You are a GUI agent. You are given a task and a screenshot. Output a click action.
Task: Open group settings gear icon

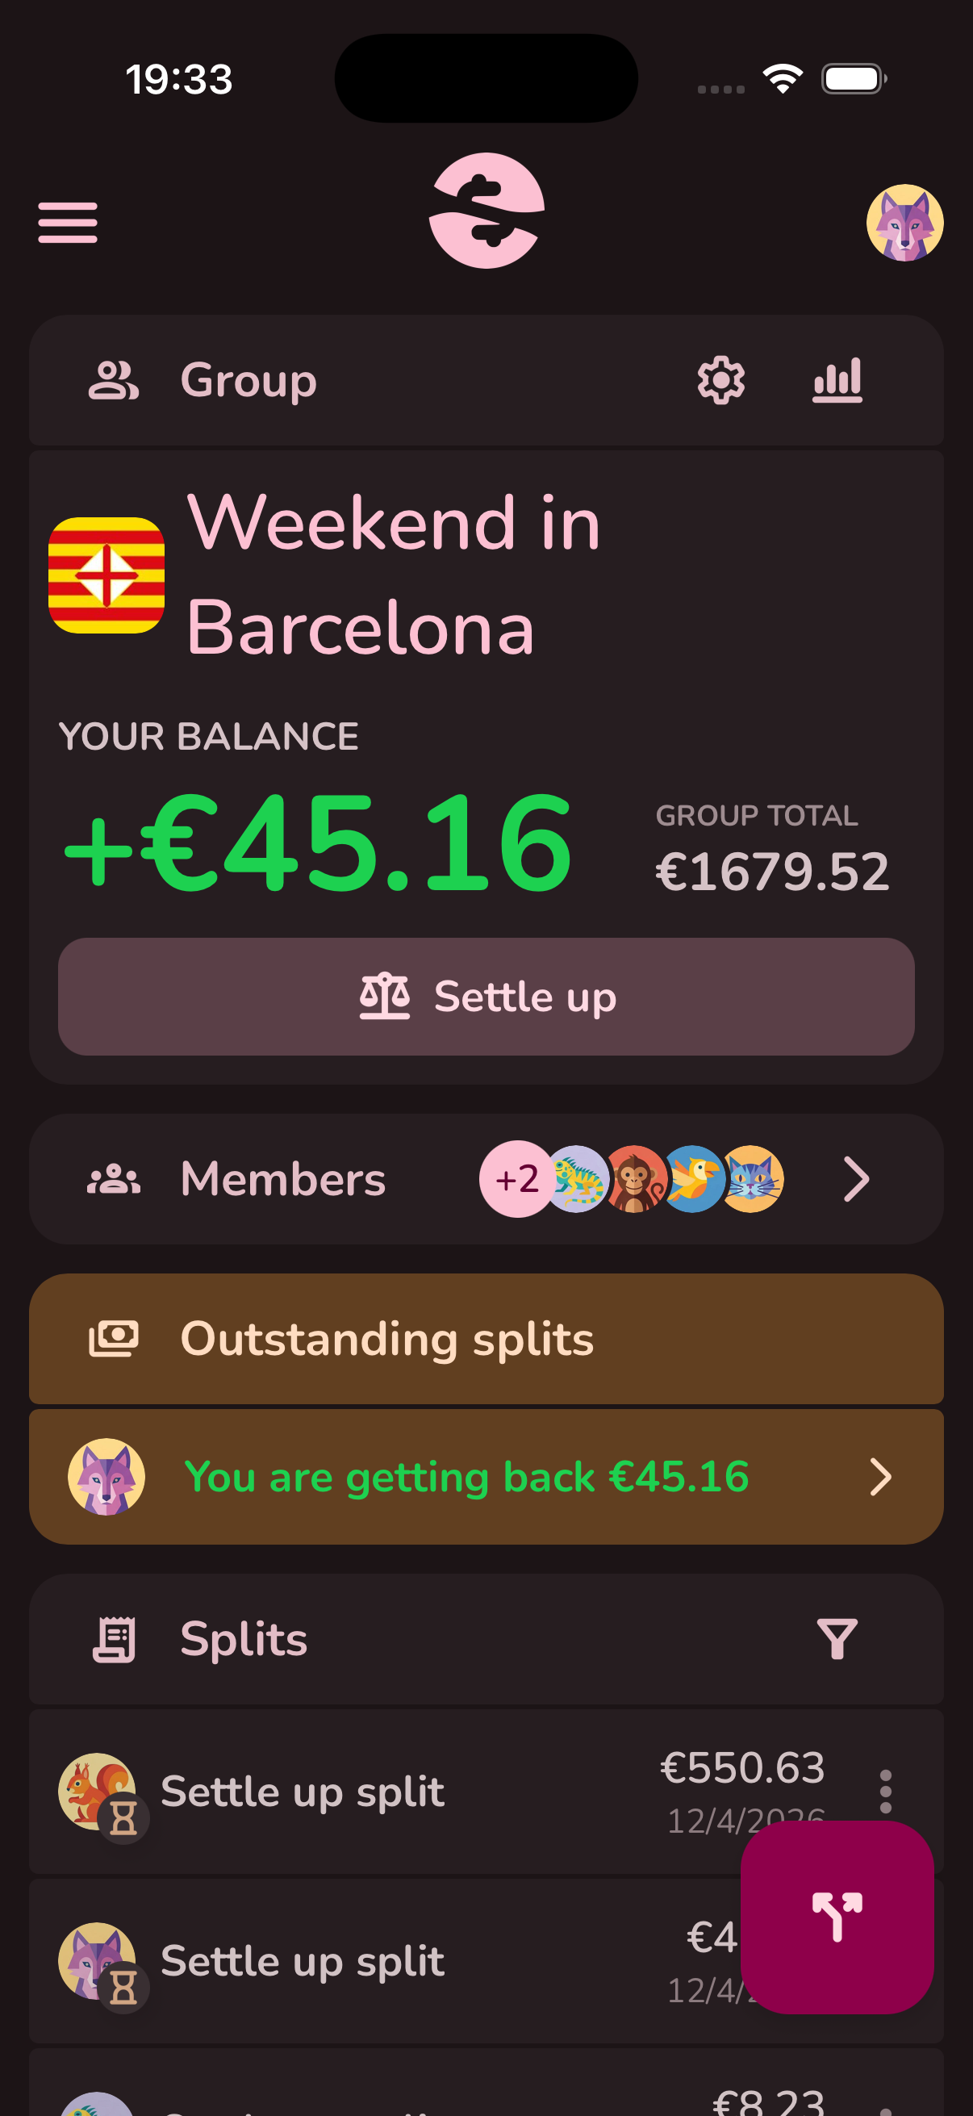720,380
